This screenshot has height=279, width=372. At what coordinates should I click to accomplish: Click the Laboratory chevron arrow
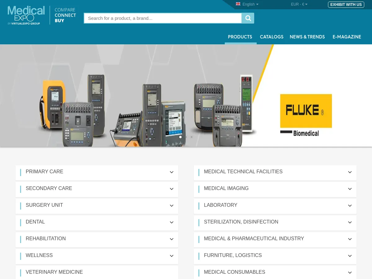pyautogui.click(x=350, y=206)
